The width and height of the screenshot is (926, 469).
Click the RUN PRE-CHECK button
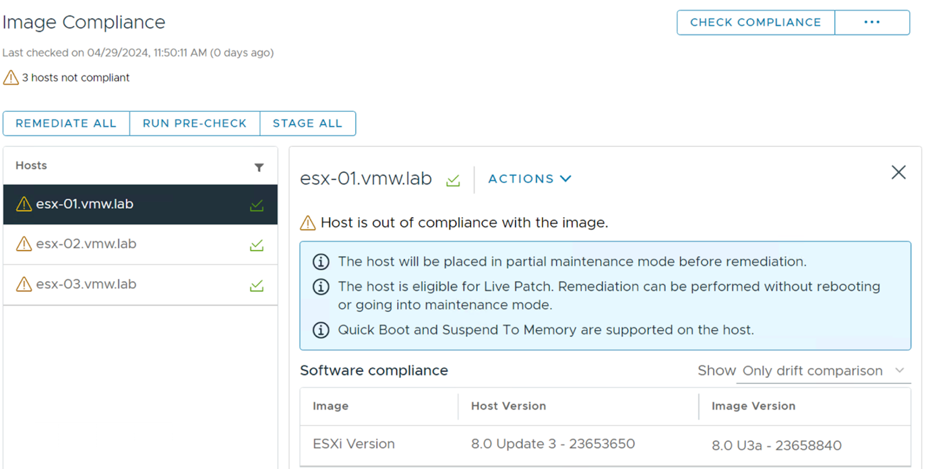click(195, 123)
